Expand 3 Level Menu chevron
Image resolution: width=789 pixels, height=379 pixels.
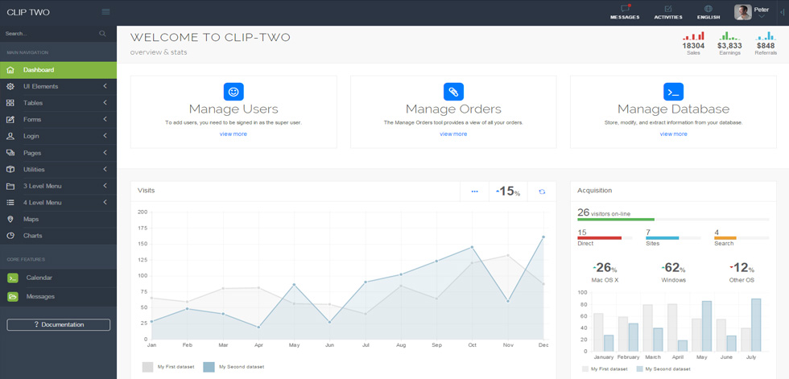point(105,186)
